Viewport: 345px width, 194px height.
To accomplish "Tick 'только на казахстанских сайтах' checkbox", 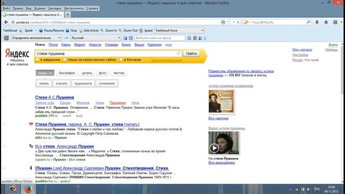I will tap(65, 60).
